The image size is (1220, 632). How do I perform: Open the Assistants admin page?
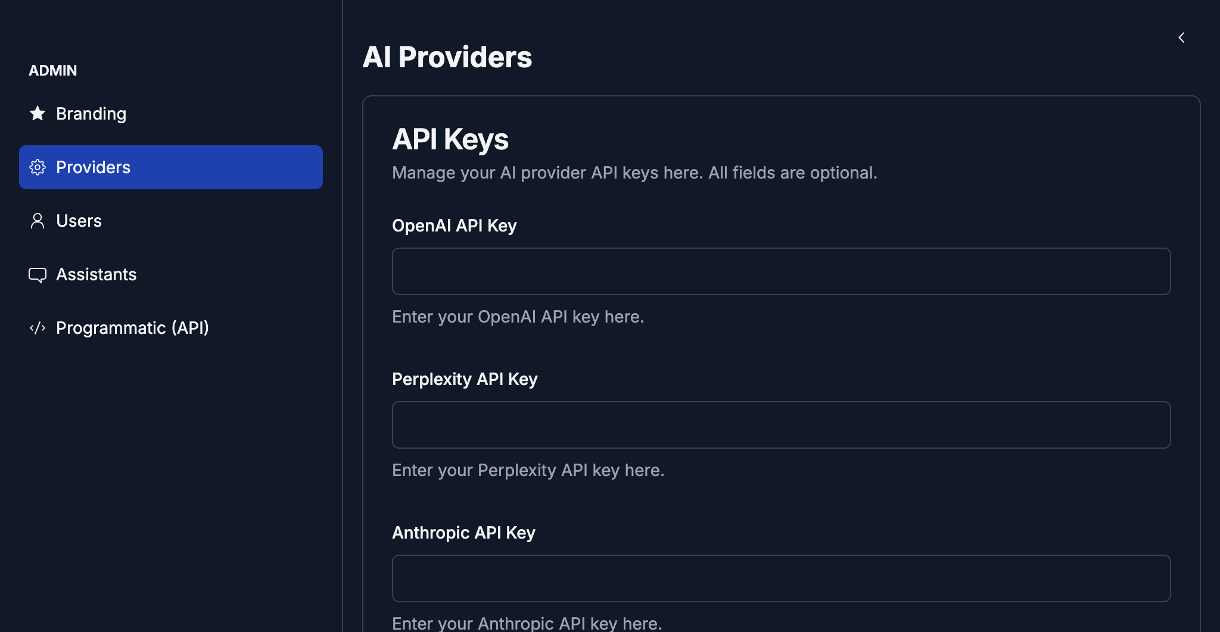[x=97, y=274]
